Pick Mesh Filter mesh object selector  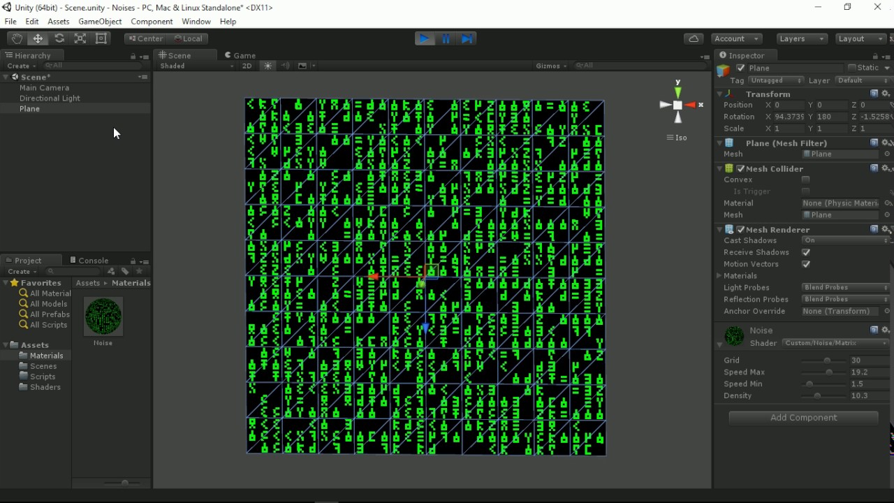pyautogui.click(x=887, y=154)
